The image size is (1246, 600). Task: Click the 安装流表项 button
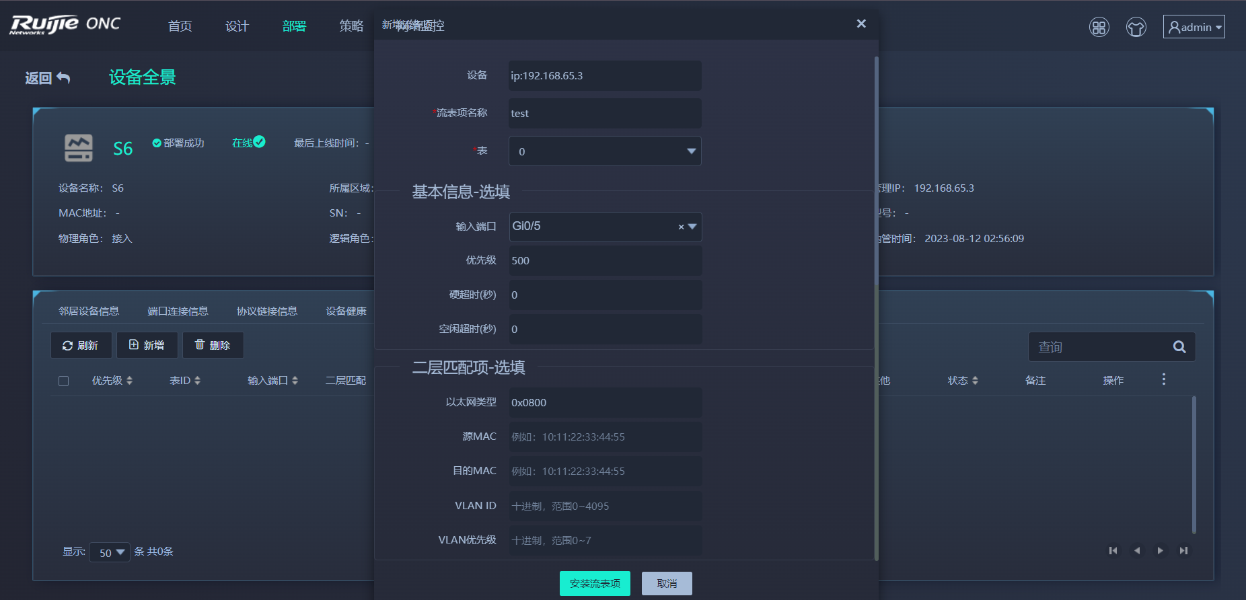tap(595, 583)
